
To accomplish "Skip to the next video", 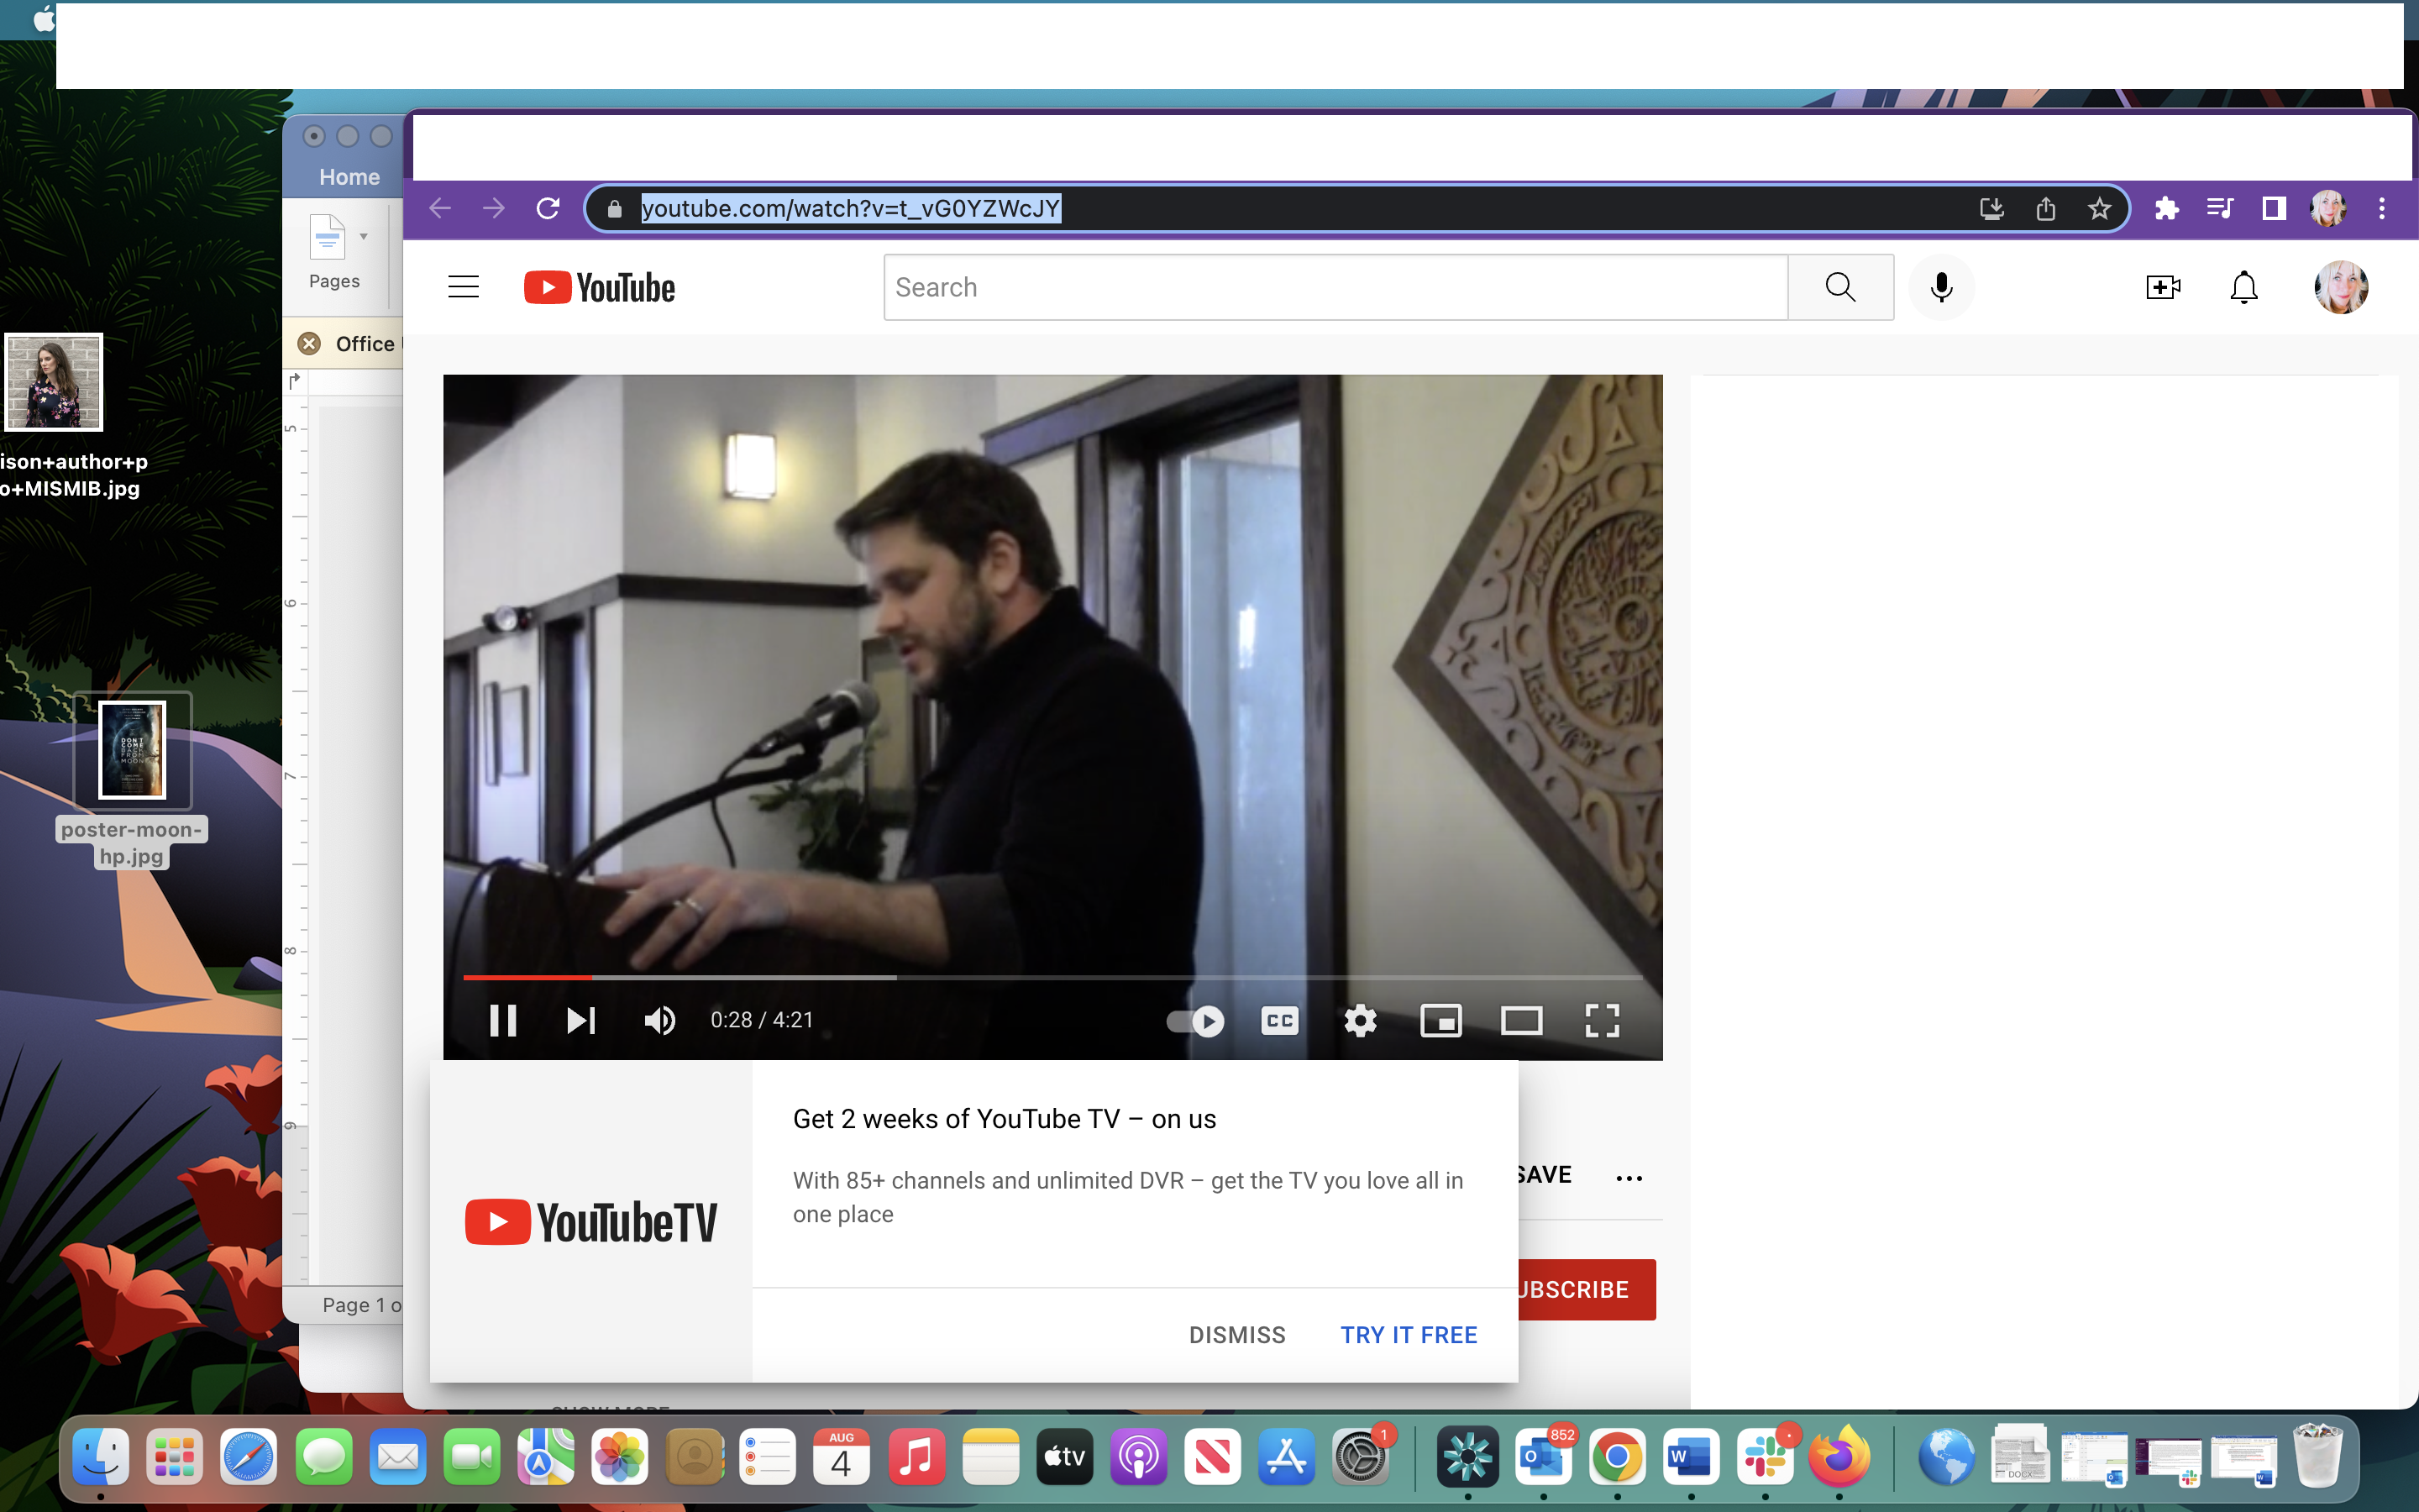I will pos(580,1020).
